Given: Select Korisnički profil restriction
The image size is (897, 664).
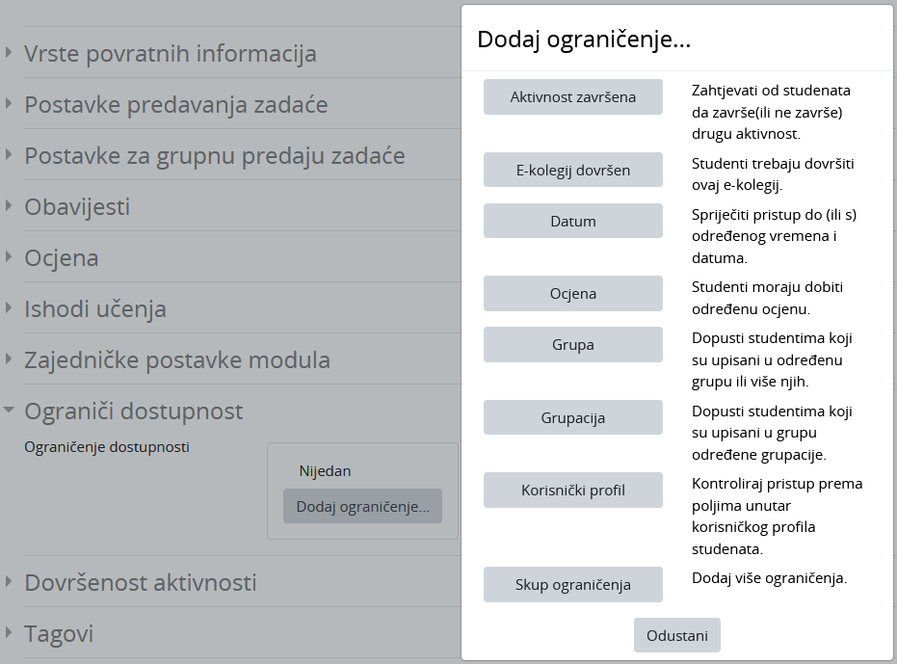Looking at the screenshot, I should click(573, 490).
